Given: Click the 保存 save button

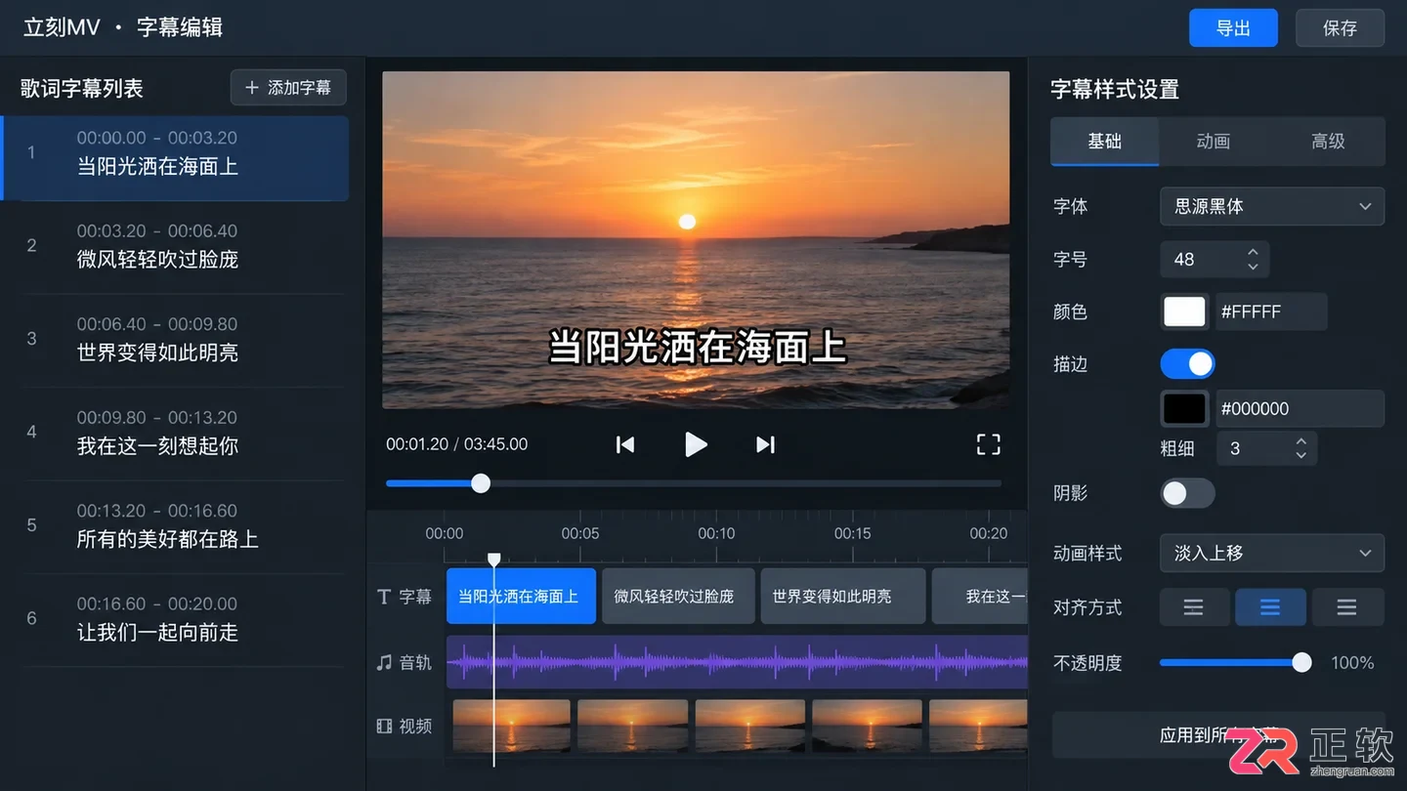Looking at the screenshot, I should pyautogui.click(x=1340, y=28).
